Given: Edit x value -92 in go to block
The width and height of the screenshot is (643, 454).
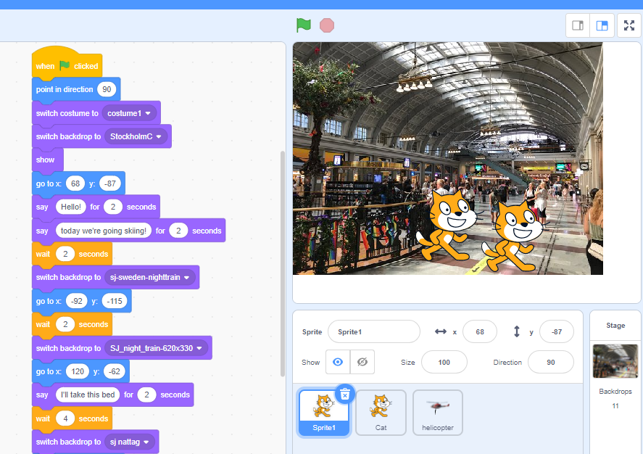Looking at the screenshot, I should point(77,301).
